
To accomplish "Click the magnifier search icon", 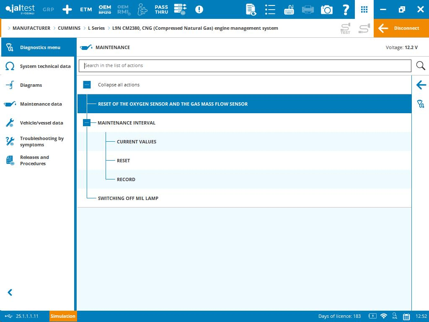I will click(x=421, y=66).
